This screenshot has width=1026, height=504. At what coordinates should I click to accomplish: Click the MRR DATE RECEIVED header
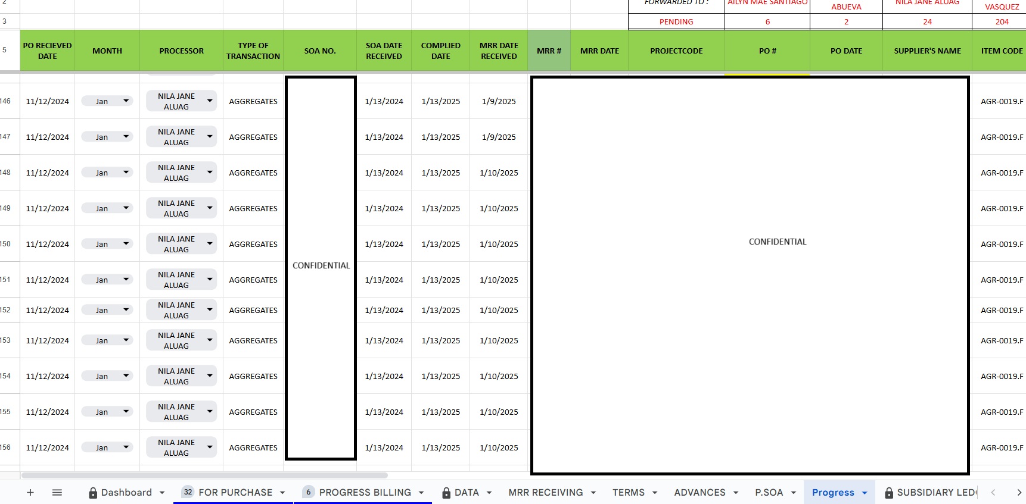tap(499, 51)
